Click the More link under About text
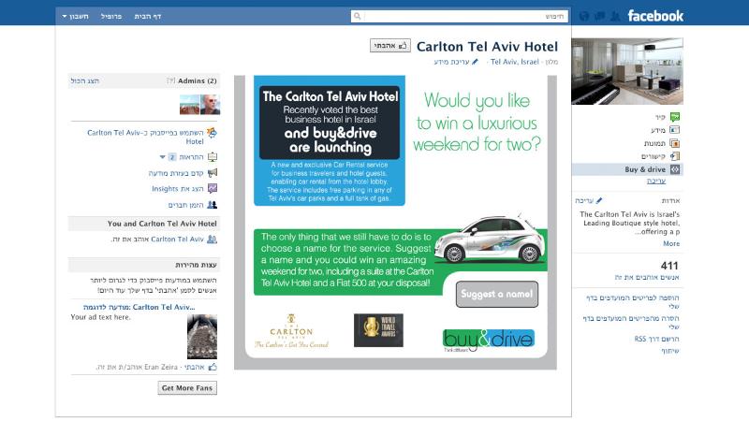749x421 pixels. 671,243
